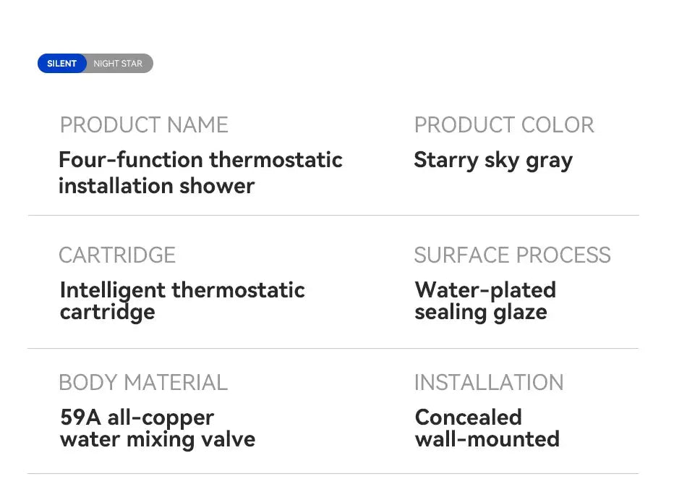Image resolution: width=687 pixels, height=500 pixels.
Task: Click the Concealed wall-mounted text
Action: (x=487, y=428)
